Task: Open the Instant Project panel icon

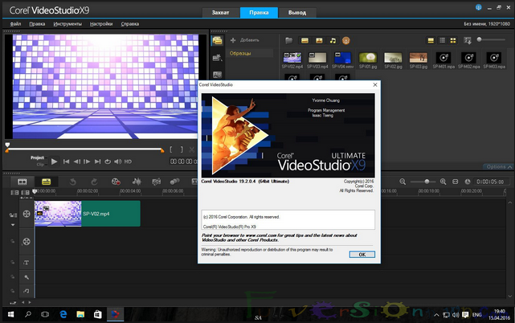Action: (217, 58)
